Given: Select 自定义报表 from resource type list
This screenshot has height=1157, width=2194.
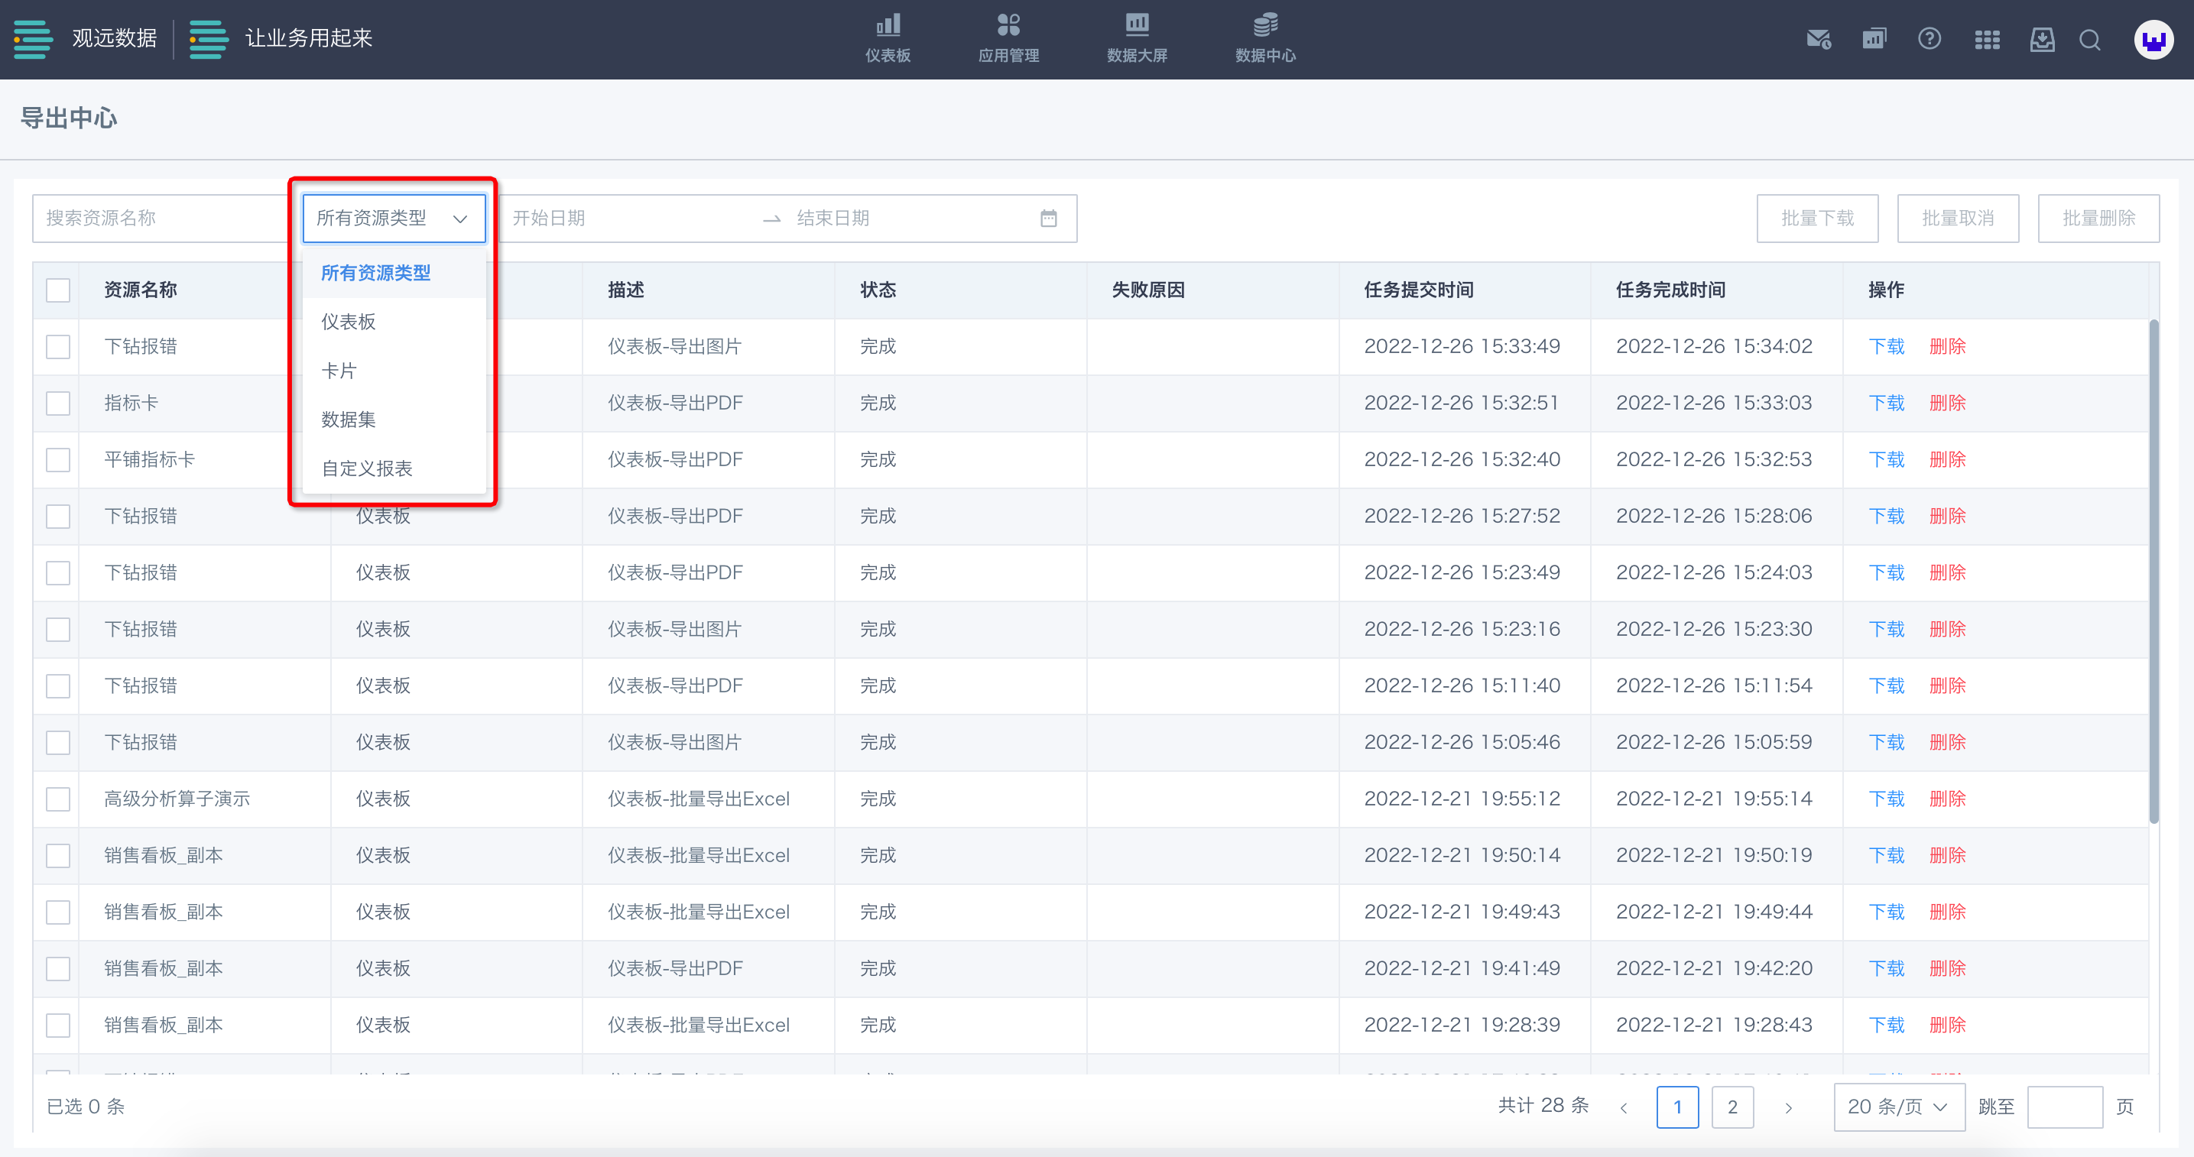Looking at the screenshot, I should coord(366,468).
